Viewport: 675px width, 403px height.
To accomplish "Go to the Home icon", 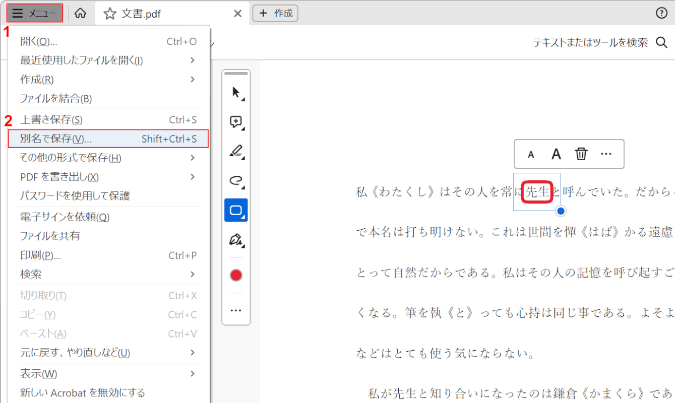I will [x=80, y=14].
